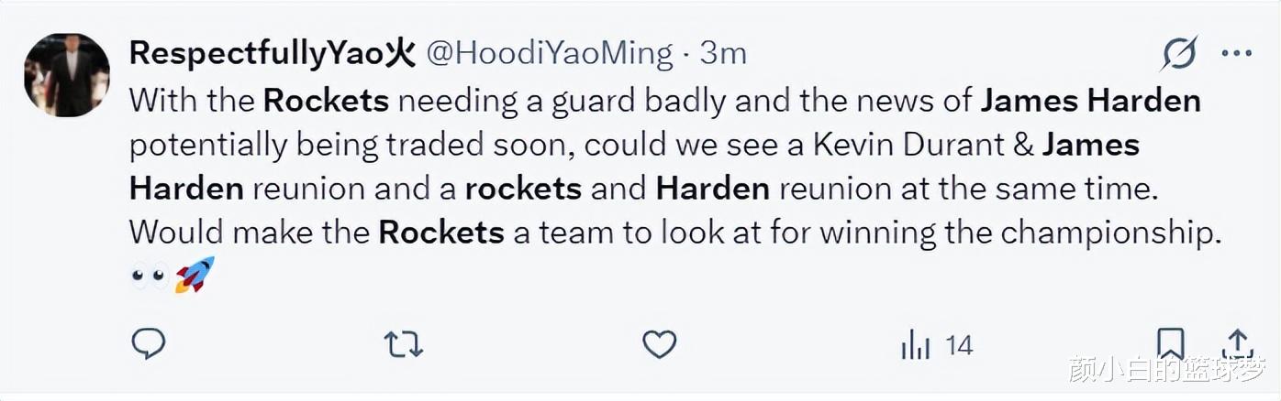Click the 3m timestamp of the tweet
Screen dimensions: 1281x401
[x=723, y=53]
